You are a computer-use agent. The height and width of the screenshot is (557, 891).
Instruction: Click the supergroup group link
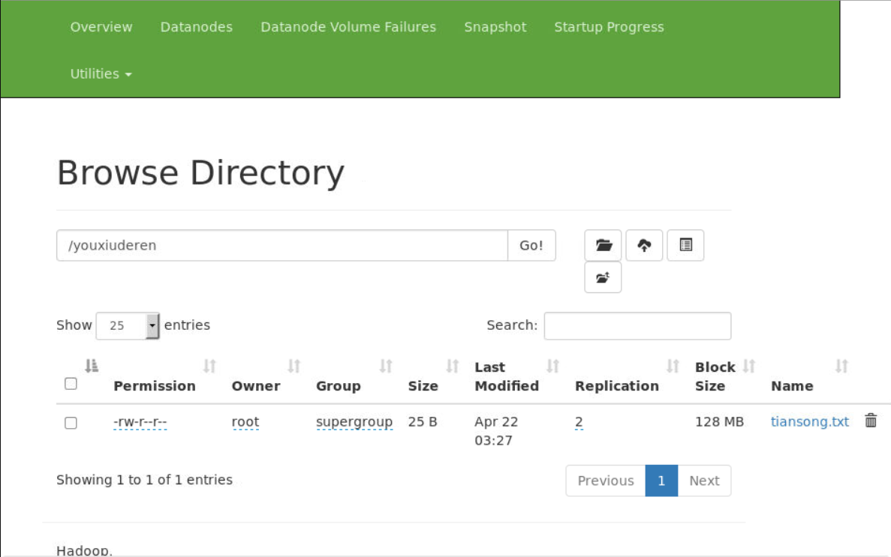354,422
